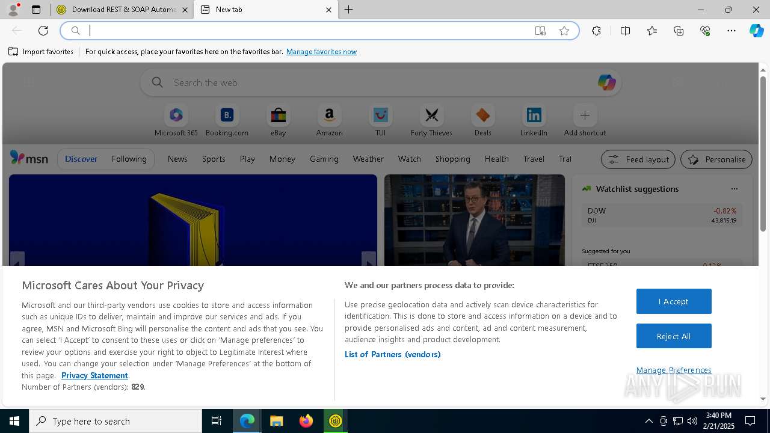Open Copilot icon in search box
Screen dimensions: 770x433
click(x=606, y=82)
